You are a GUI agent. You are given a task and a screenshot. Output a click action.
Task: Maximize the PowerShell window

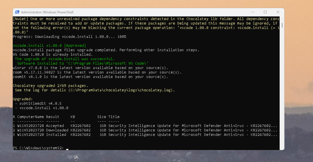pyautogui.click(x=265, y=12)
